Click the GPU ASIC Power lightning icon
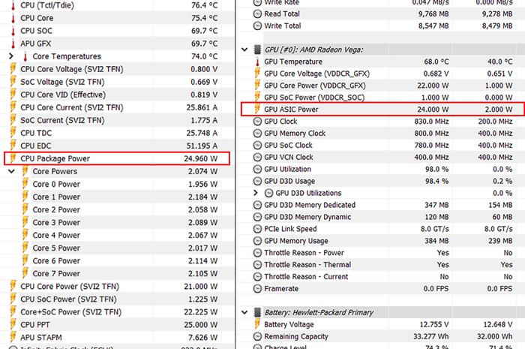This screenshot has height=349, width=525. click(x=257, y=109)
